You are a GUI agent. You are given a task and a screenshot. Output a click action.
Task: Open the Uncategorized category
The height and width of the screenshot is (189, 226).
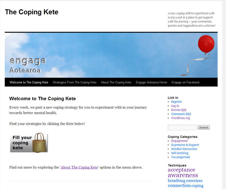click(x=180, y=157)
